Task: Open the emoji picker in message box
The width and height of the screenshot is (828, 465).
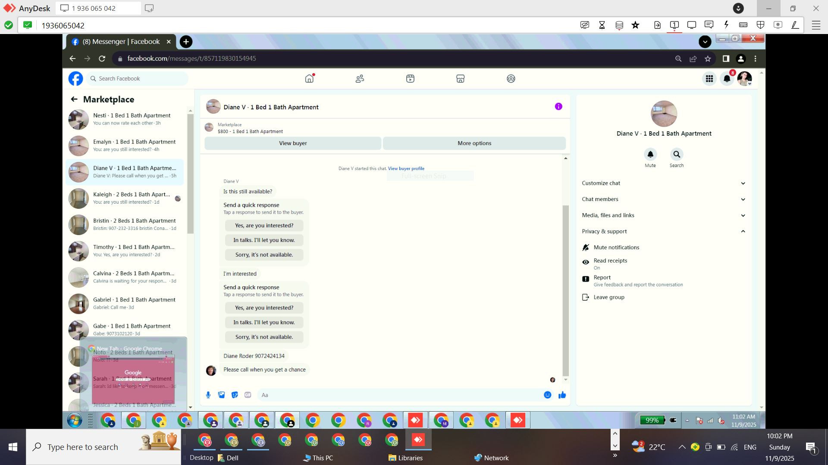Action: coord(547,395)
